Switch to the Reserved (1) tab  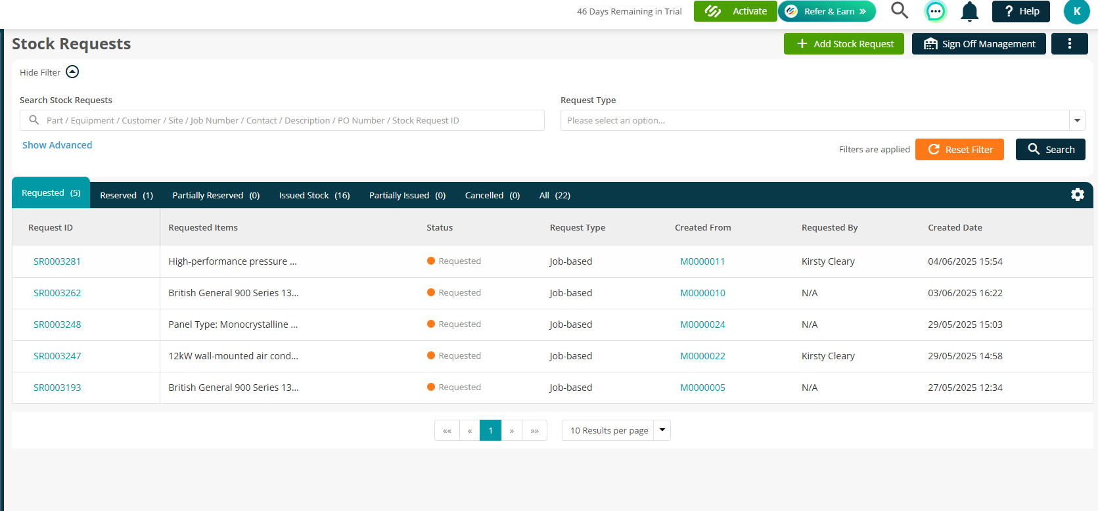click(x=127, y=195)
